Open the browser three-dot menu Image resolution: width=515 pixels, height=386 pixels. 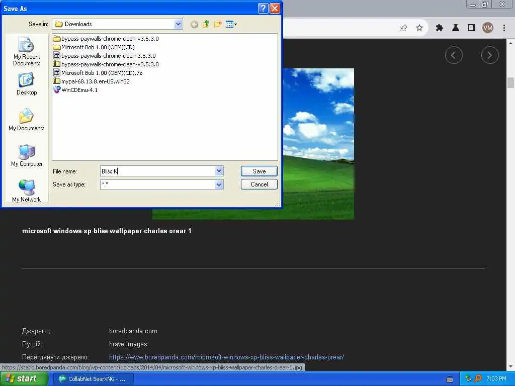(504, 28)
